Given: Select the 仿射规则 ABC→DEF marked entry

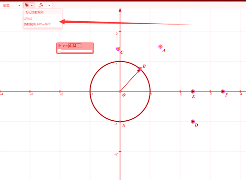Looking at the screenshot, I should 37,24.
